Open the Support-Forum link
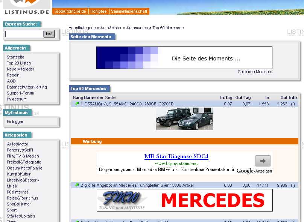The image size is (304, 222). coord(21,93)
